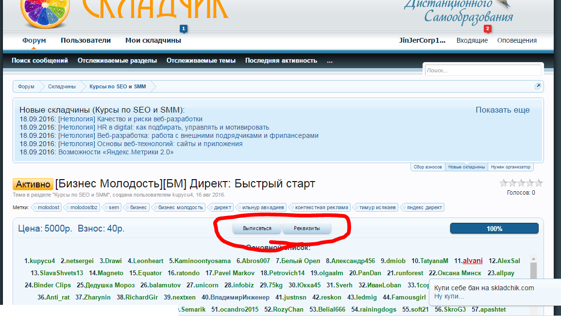Screen dimensions: 561x316
Task: Click the red badge above Входящие
Action: coord(487,29)
